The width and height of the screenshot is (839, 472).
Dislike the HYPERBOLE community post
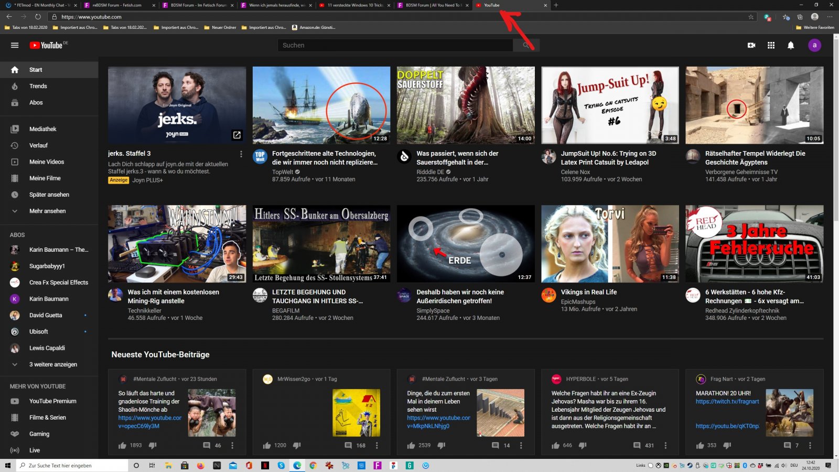[x=583, y=445]
